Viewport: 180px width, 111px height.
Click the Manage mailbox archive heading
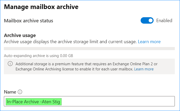point(41,7)
